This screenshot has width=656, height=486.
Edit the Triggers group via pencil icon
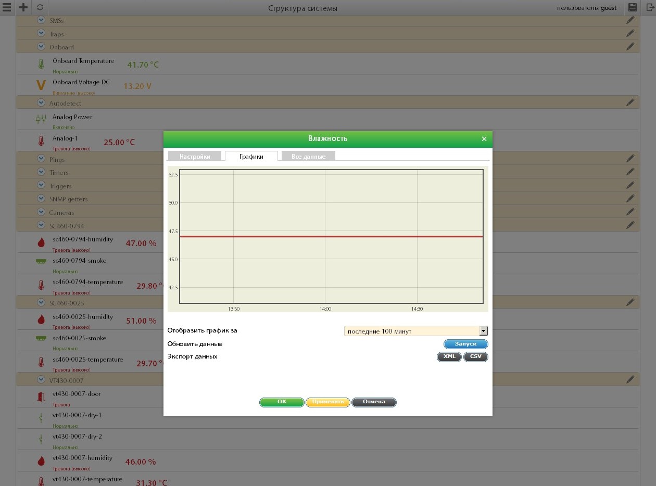pos(630,185)
